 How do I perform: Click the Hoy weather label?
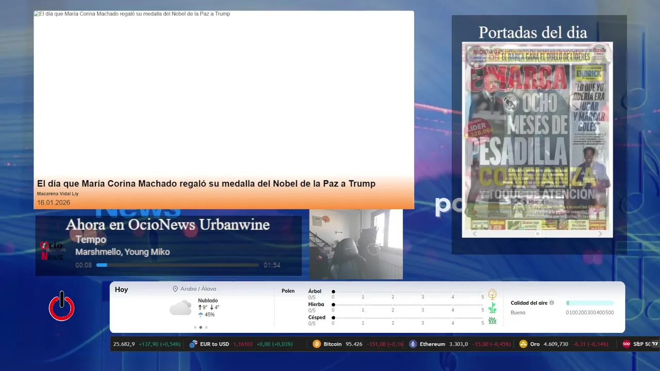click(x=121, y=290)
